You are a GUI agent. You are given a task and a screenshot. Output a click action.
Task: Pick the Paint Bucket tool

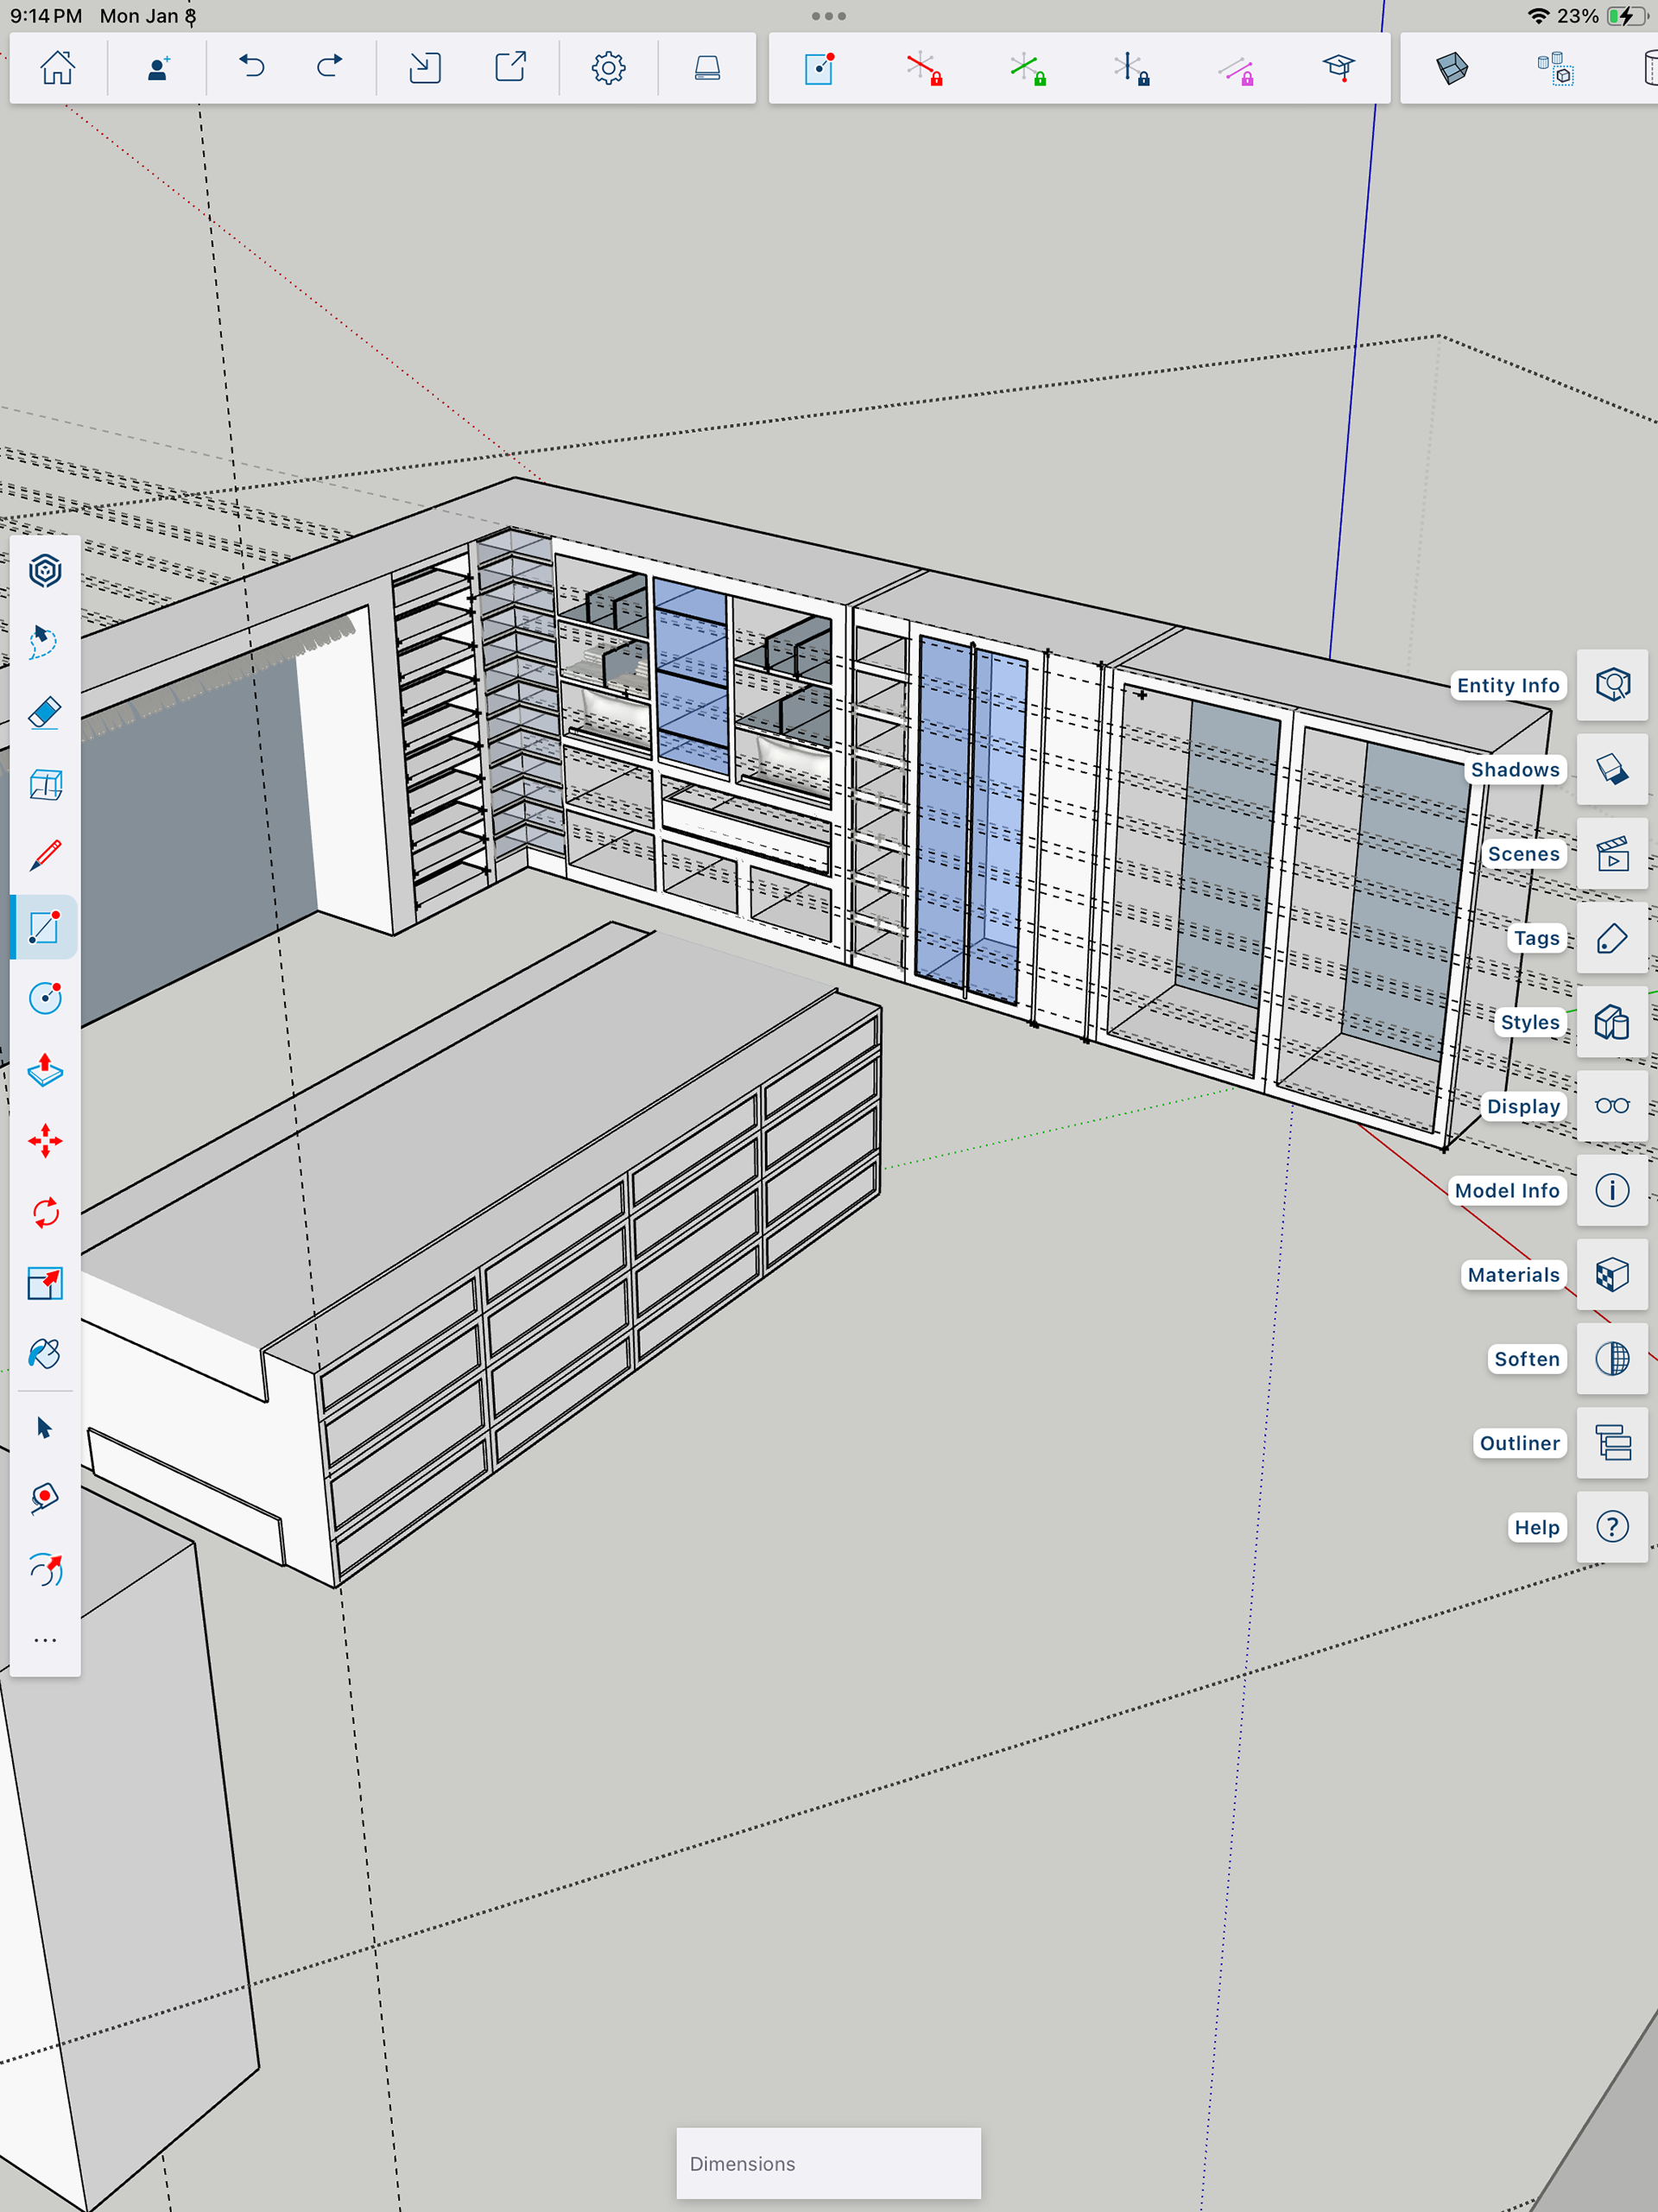coord(45,1355)
